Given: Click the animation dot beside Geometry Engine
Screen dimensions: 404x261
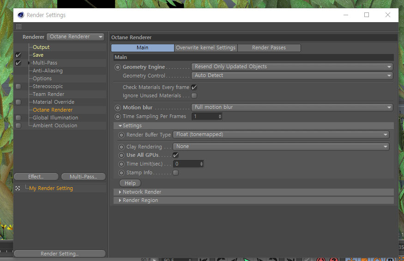Looking at the screenshot, I should (118, 67).
